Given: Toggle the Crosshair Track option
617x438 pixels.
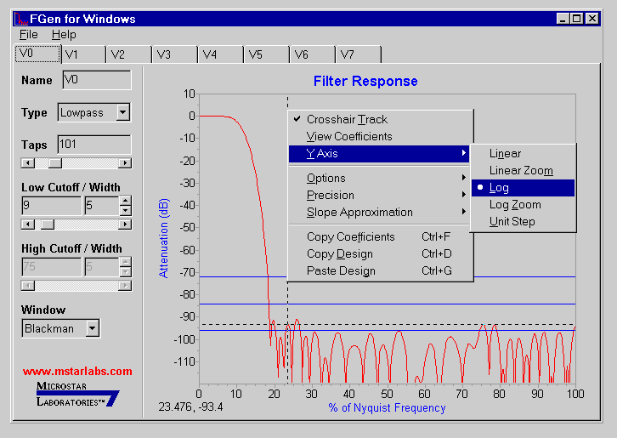Looking at the screenshot, I should click(380, 119).
